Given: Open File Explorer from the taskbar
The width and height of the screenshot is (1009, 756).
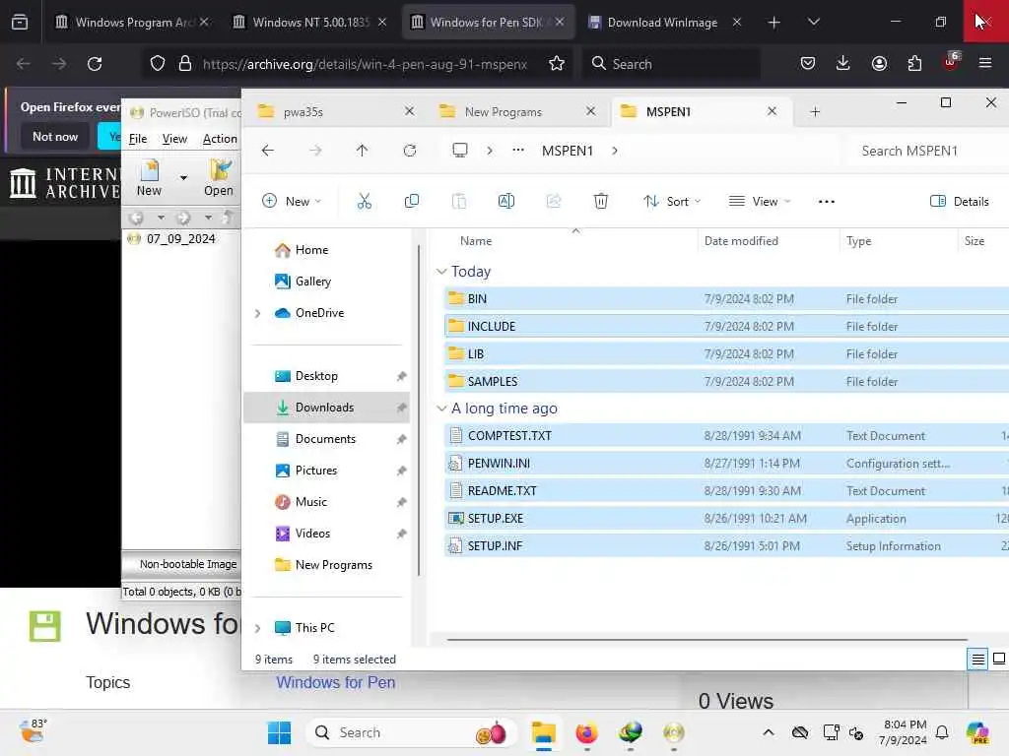Looking at the screenshot, I should (544, 732).
